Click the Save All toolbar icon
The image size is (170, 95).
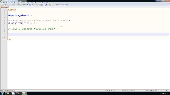[x=7, y=5]
